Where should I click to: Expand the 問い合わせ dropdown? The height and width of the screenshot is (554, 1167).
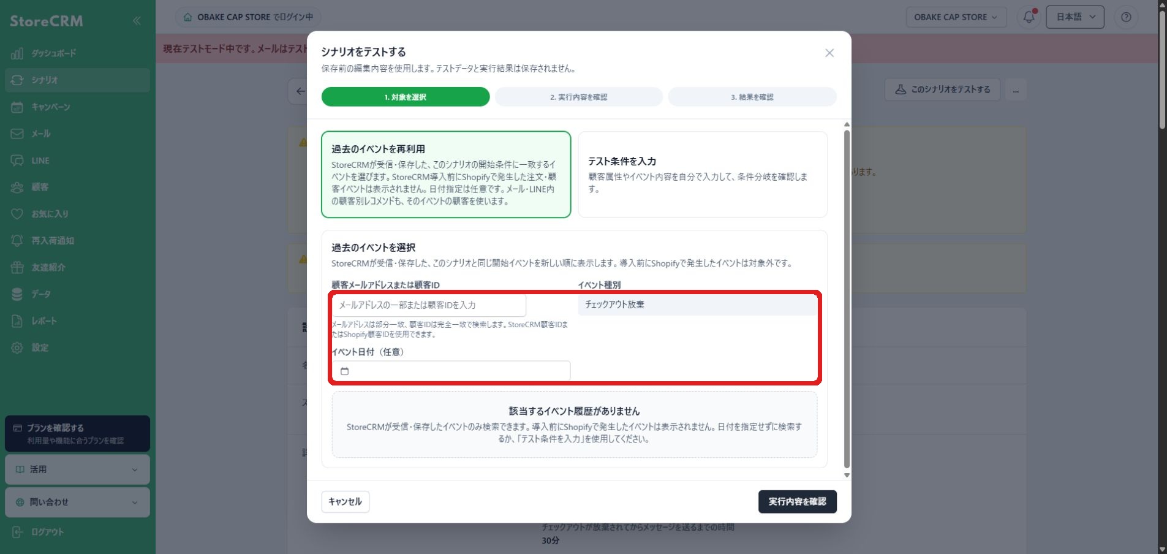[77, 503]
